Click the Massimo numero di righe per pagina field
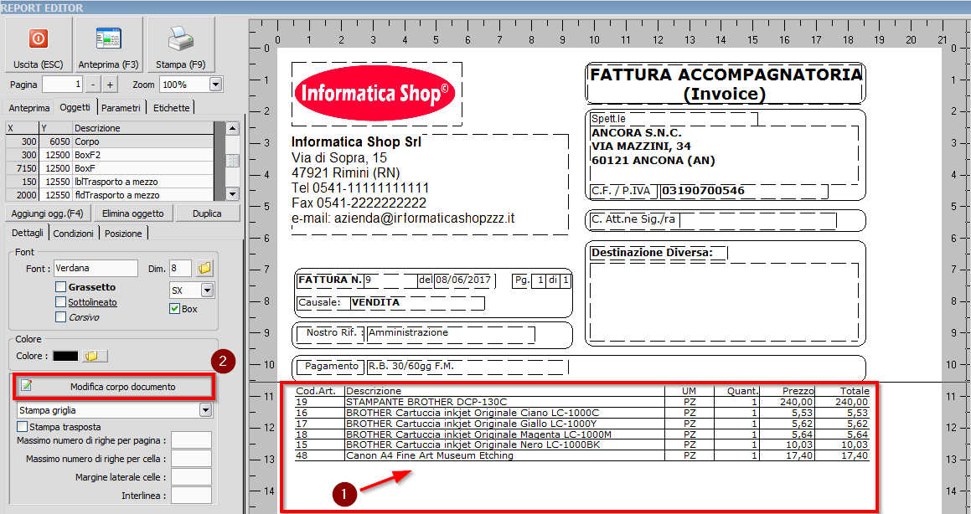The image size is (971, 514). (191, 440)
